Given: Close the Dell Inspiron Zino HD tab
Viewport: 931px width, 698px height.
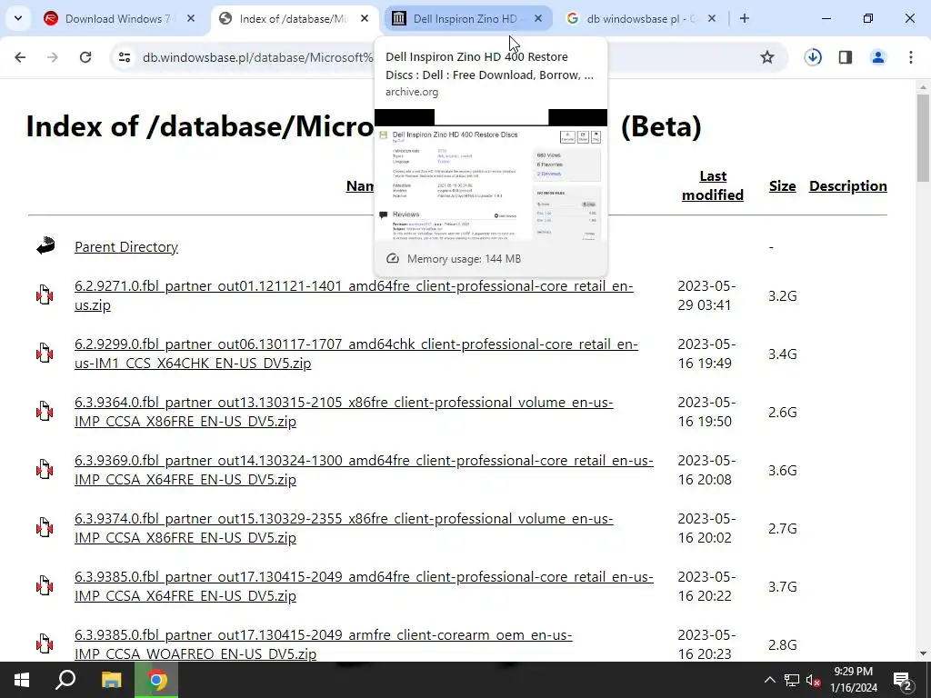Looking at the screenshot, I should click(538, 18).
